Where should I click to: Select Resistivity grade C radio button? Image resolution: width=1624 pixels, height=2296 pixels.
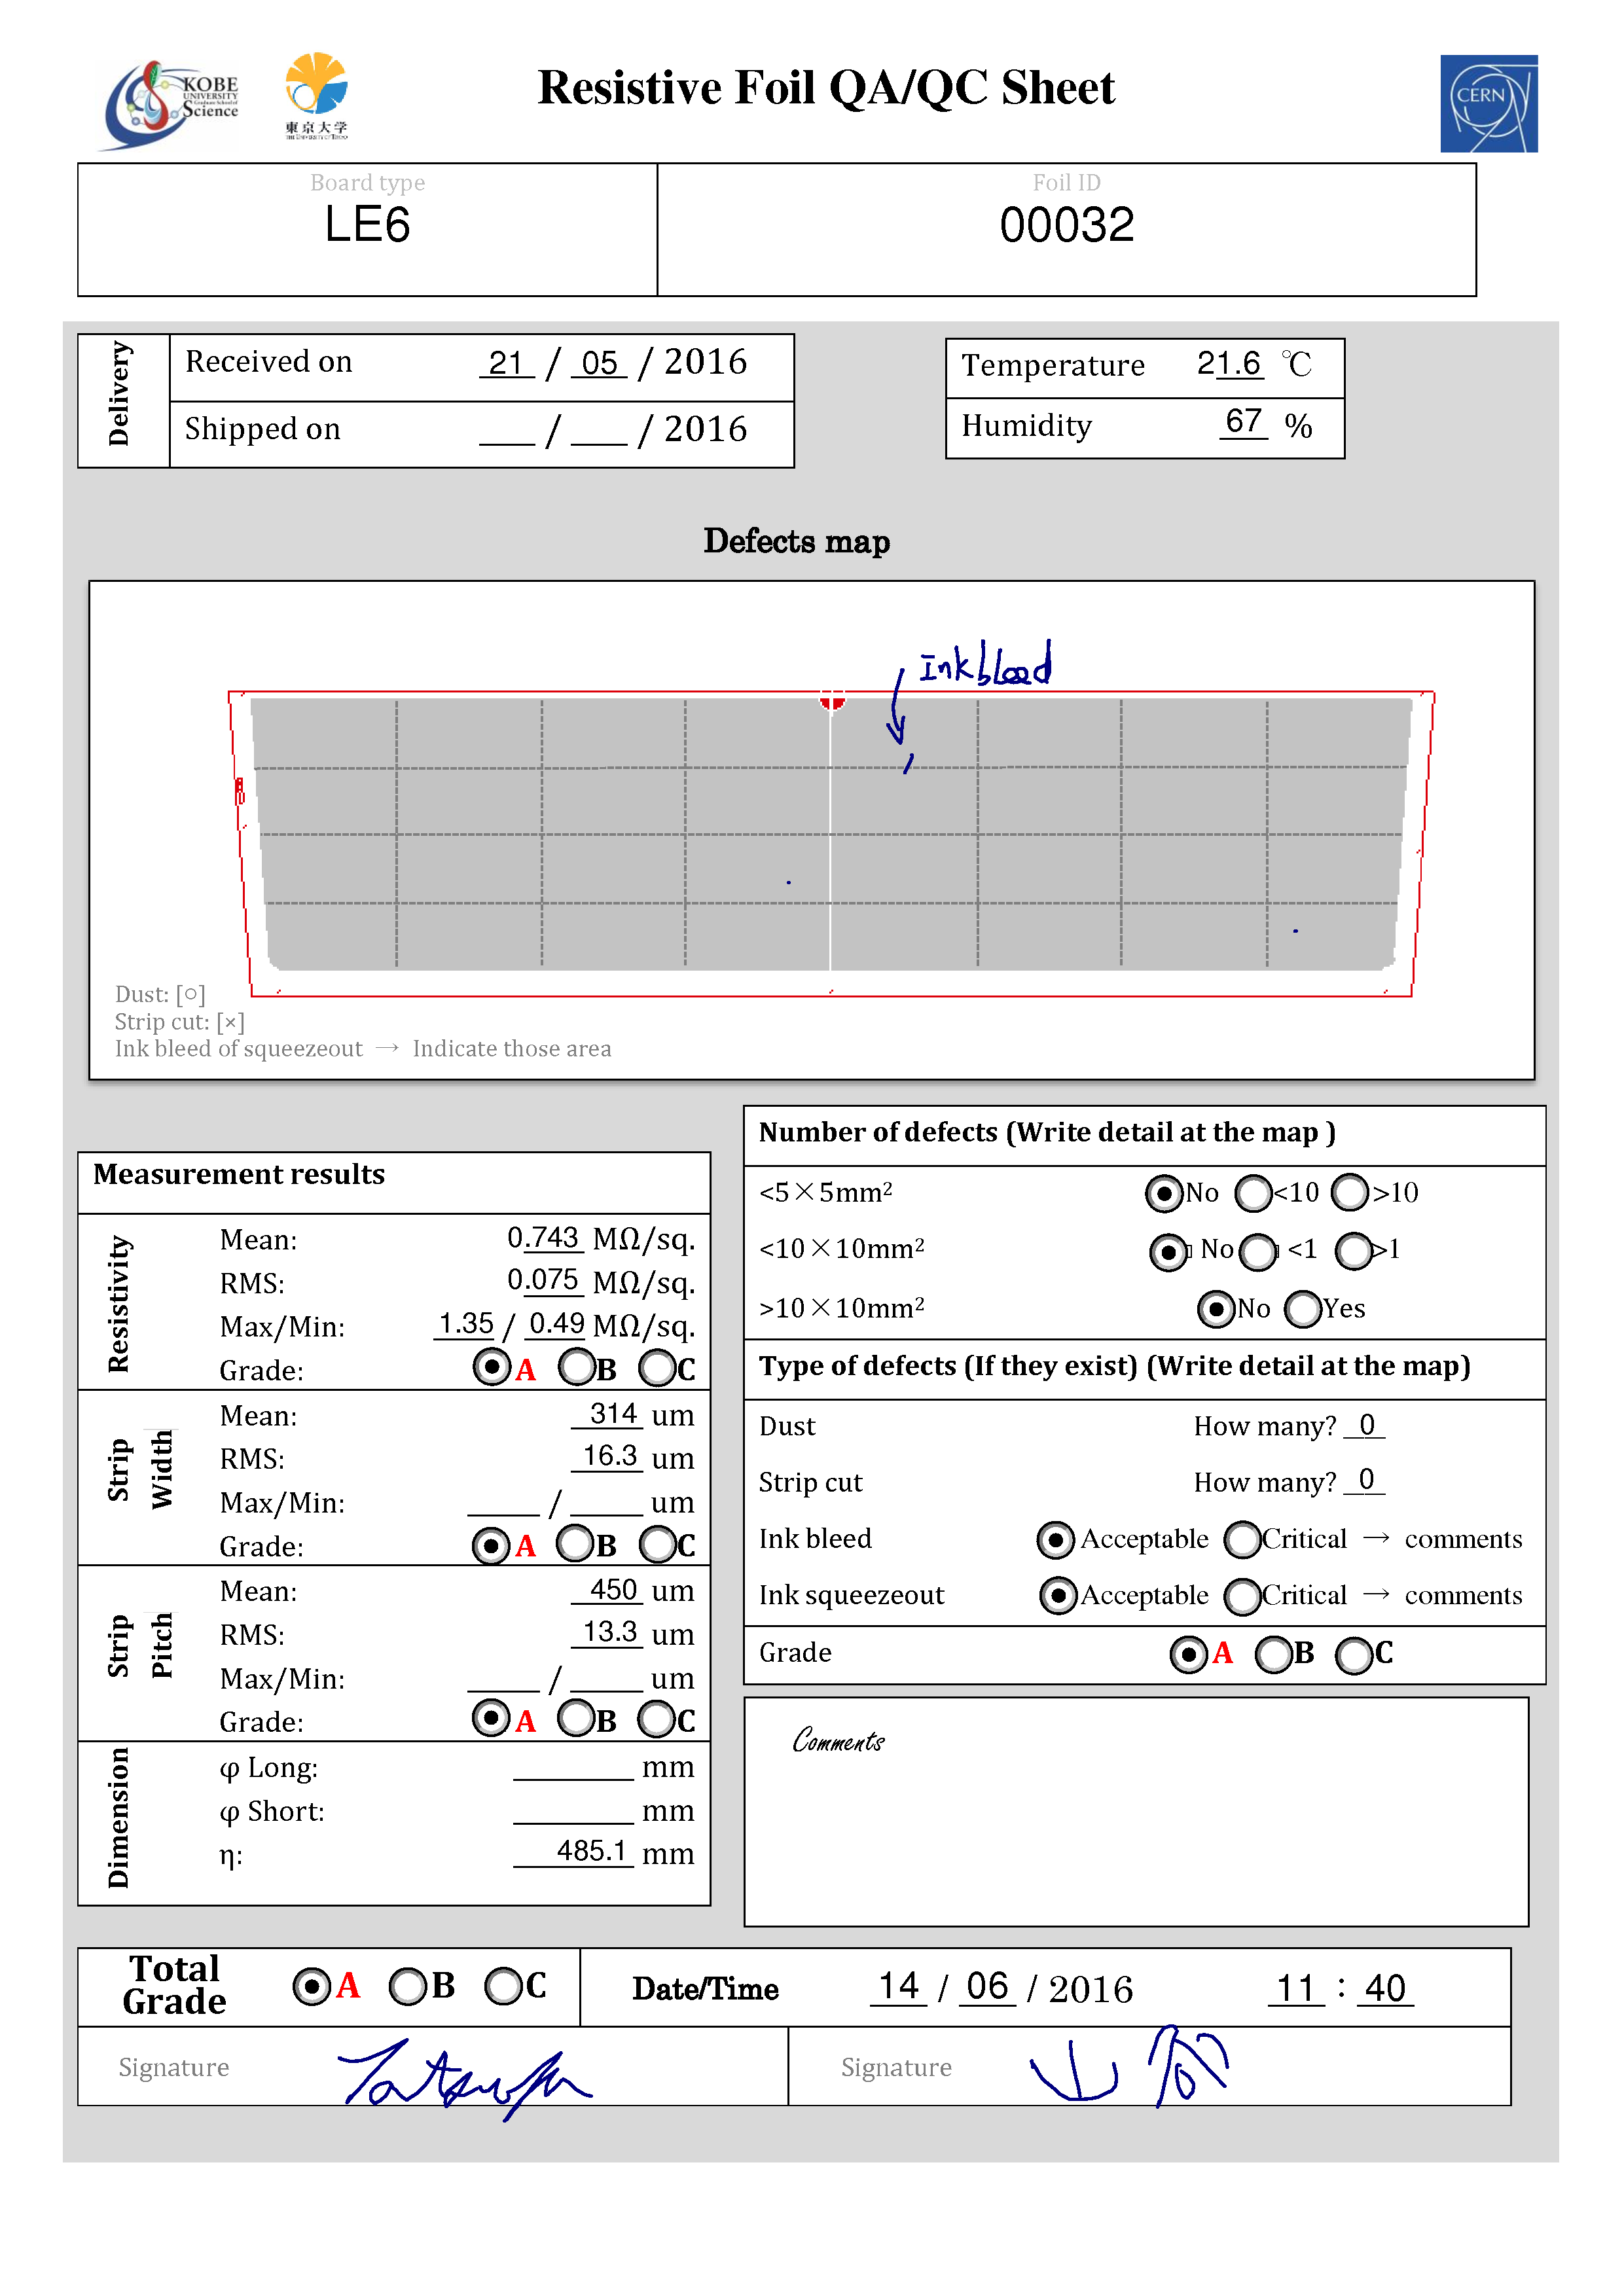658,1367
